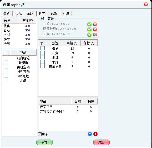Viewport: 152px width, 148px height.
Task: Click the green 保存 button
Action: pos(44,142)
